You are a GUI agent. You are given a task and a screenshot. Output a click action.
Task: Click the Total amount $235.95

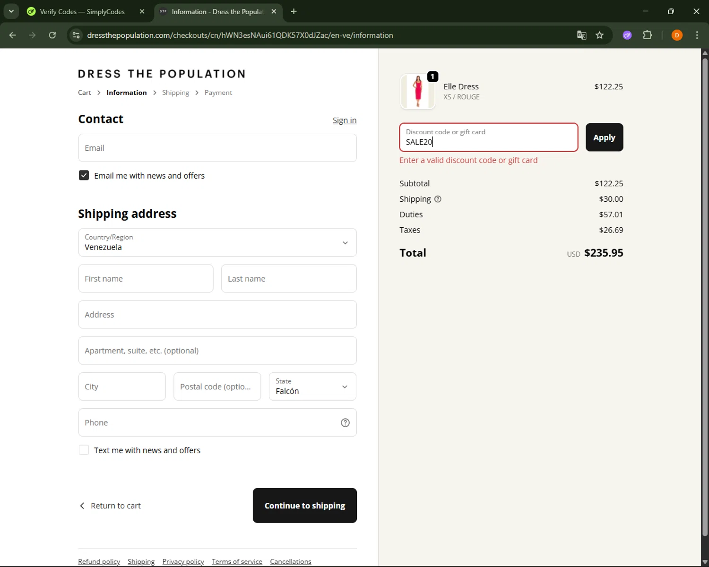604,253
